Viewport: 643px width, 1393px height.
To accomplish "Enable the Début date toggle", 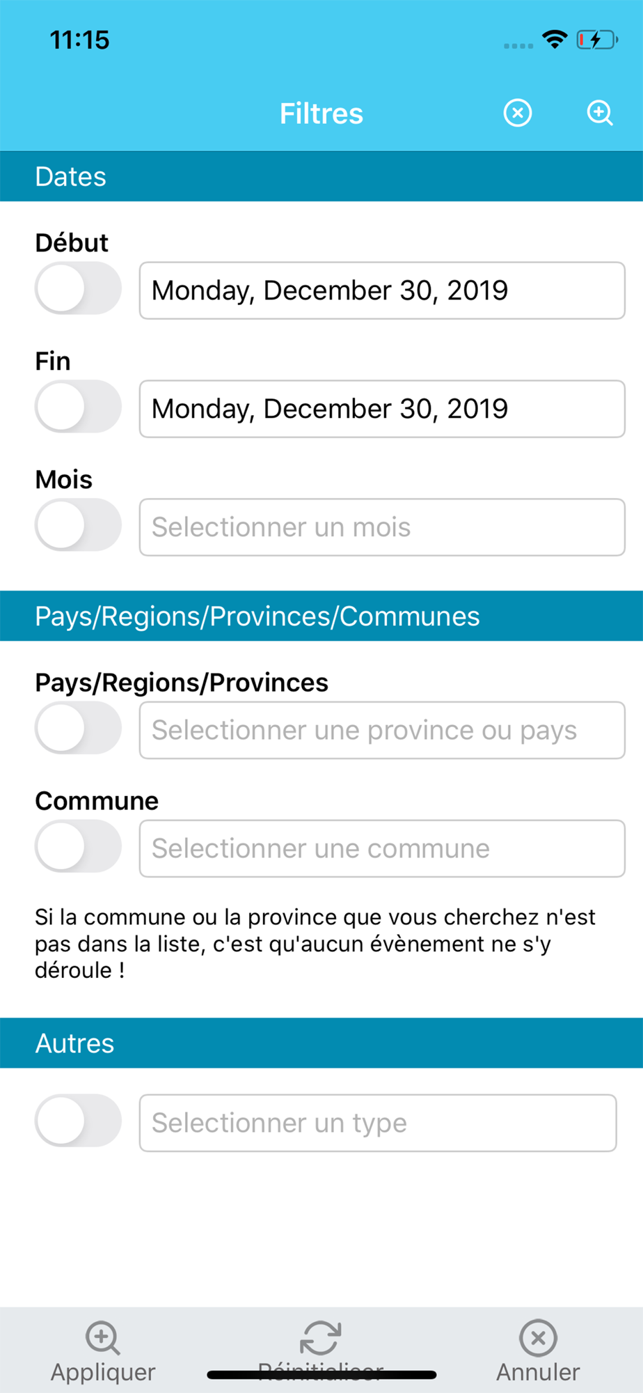I will click(78, 288).
